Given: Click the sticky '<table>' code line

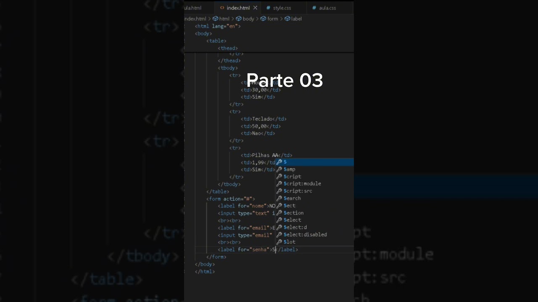Looking at the screenshot, I should [216, 41].
